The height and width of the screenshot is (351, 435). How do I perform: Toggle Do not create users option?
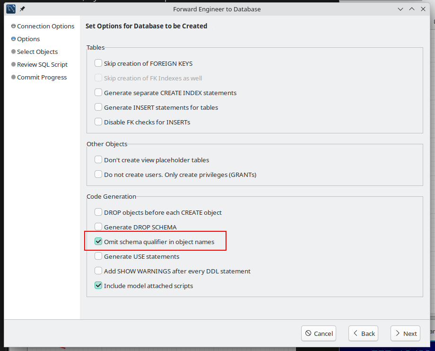click(98, 175)
